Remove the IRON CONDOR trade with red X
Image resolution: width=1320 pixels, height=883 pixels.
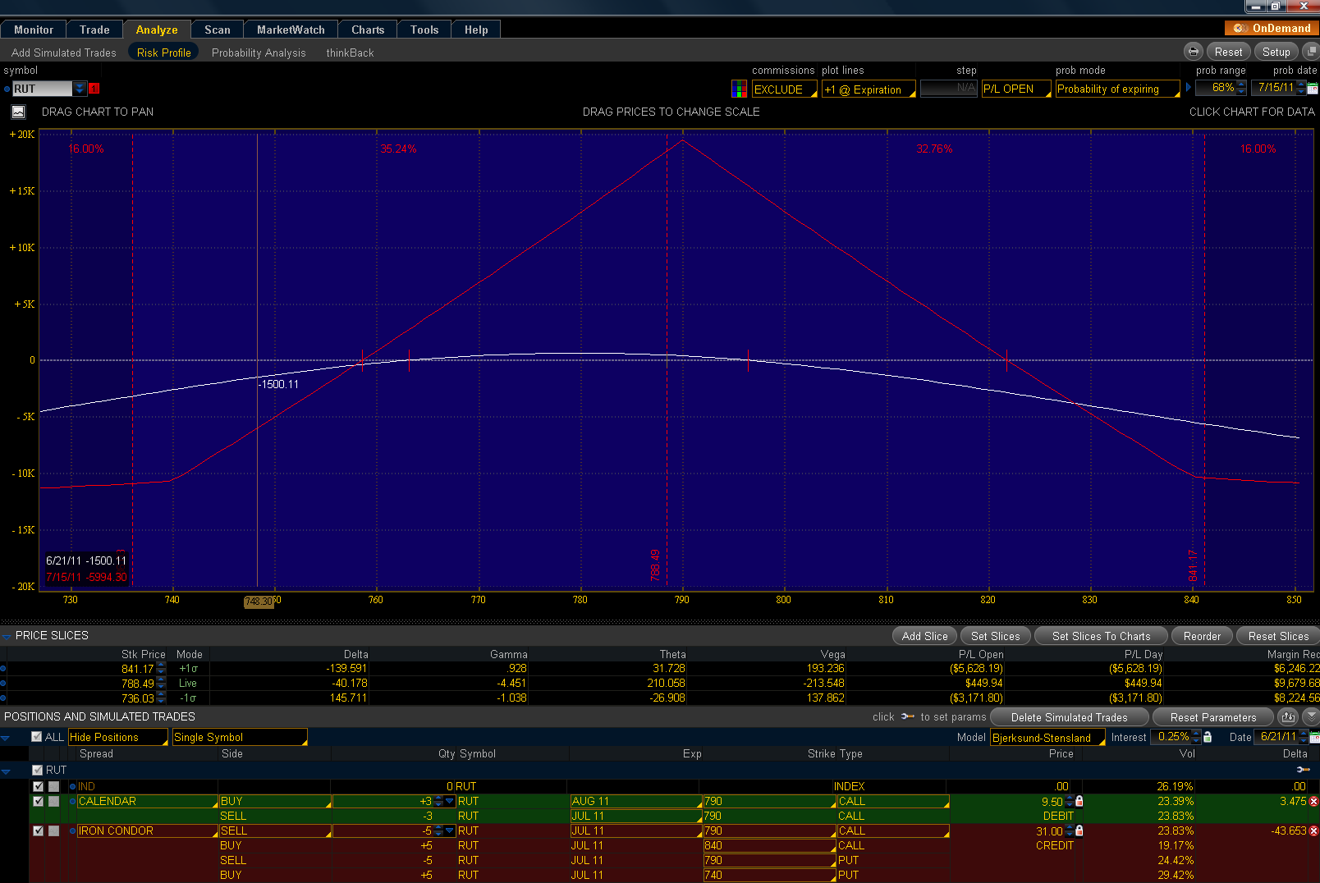pos(1313,830)
